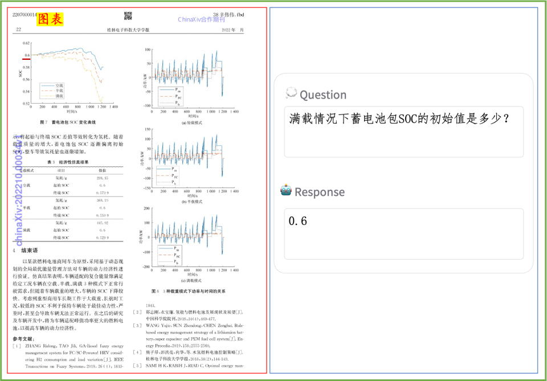Screen dimensions: 547x381
Task: Click the caption 图7 蓄电池包SOC变化曲线
Action: [x=68, y=122]
